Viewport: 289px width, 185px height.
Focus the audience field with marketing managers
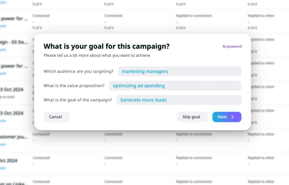tap(180, 71)
